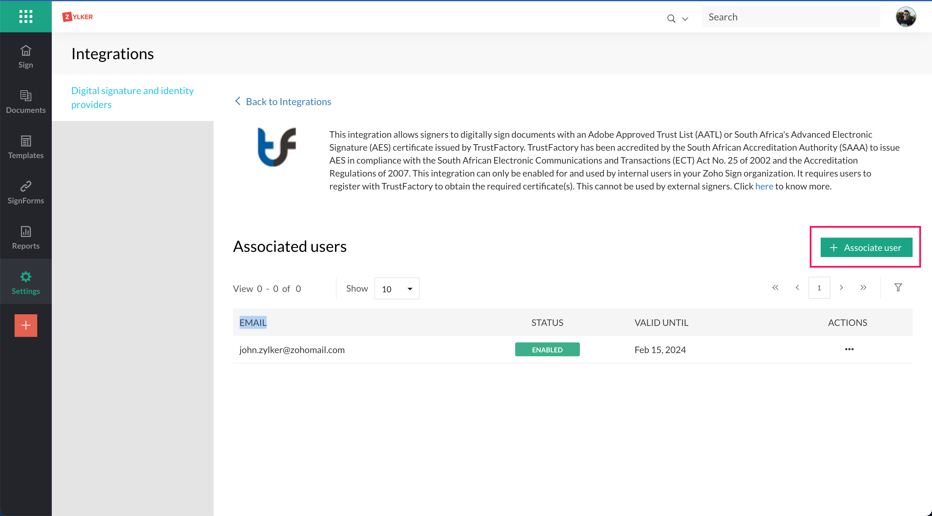
Task: Open Reports section in sidebar
Action: point(26,237)
